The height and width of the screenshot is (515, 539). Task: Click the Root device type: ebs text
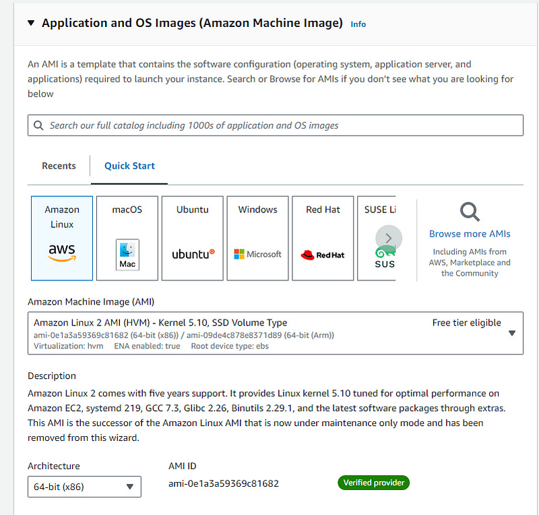click(x=230, y=346)
